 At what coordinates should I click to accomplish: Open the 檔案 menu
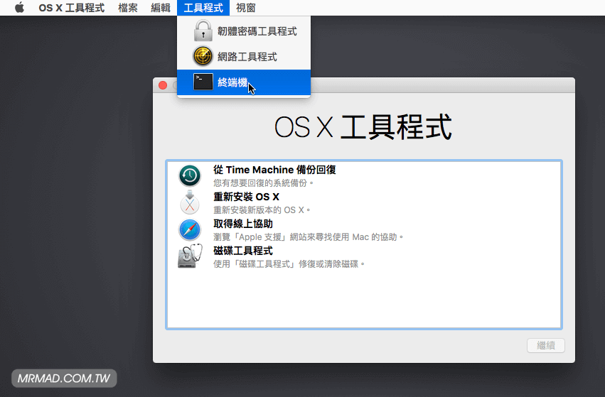click(x=128, y=8)
